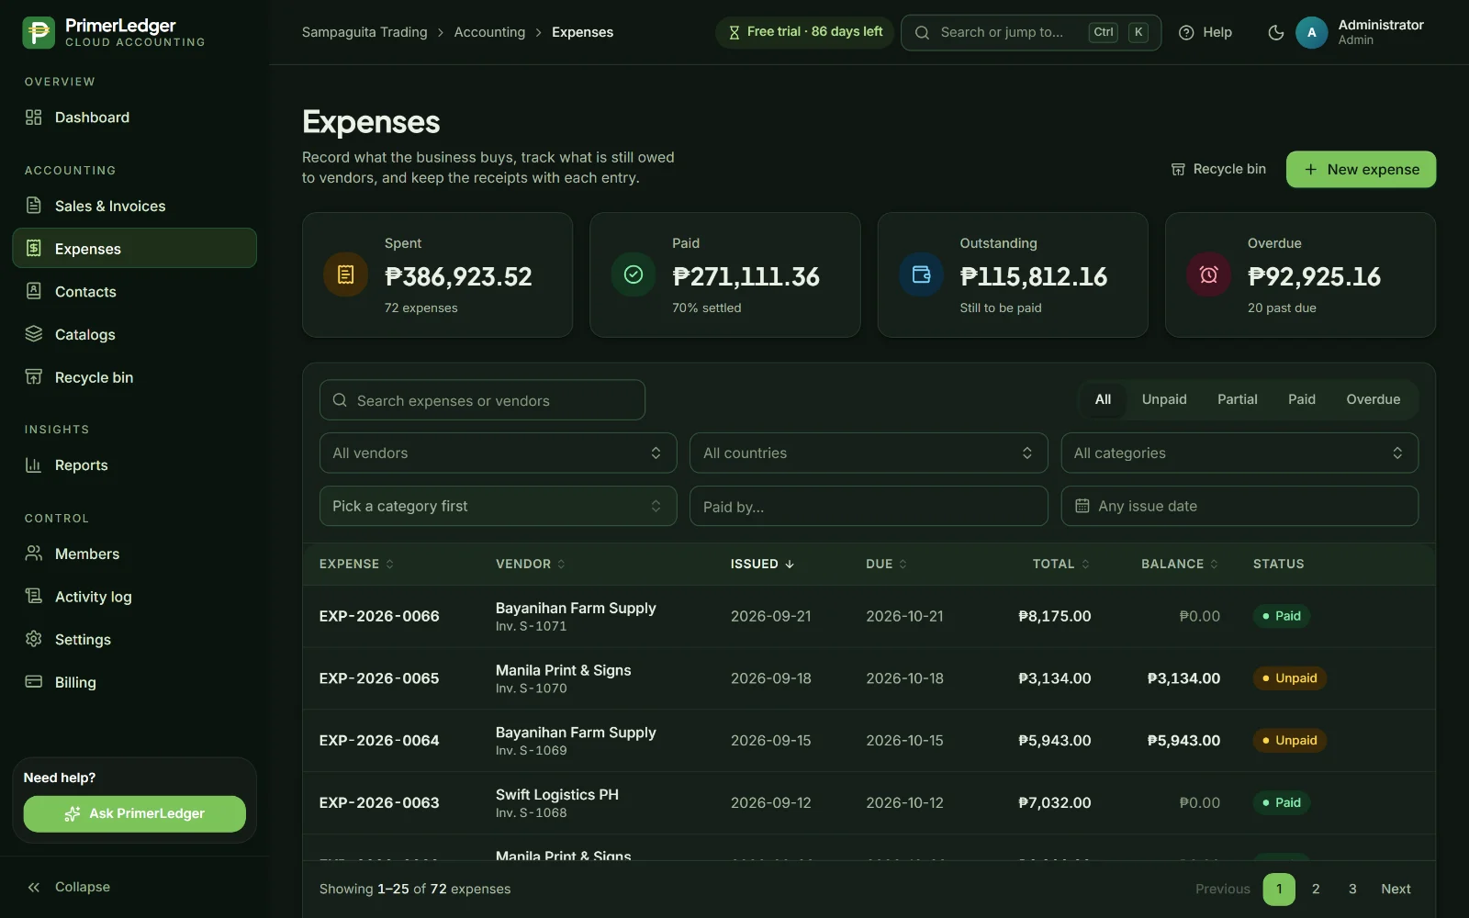Sort by Issued column
The width and height of the screenshot is (1469, 918).
click(x=762, y=564)
